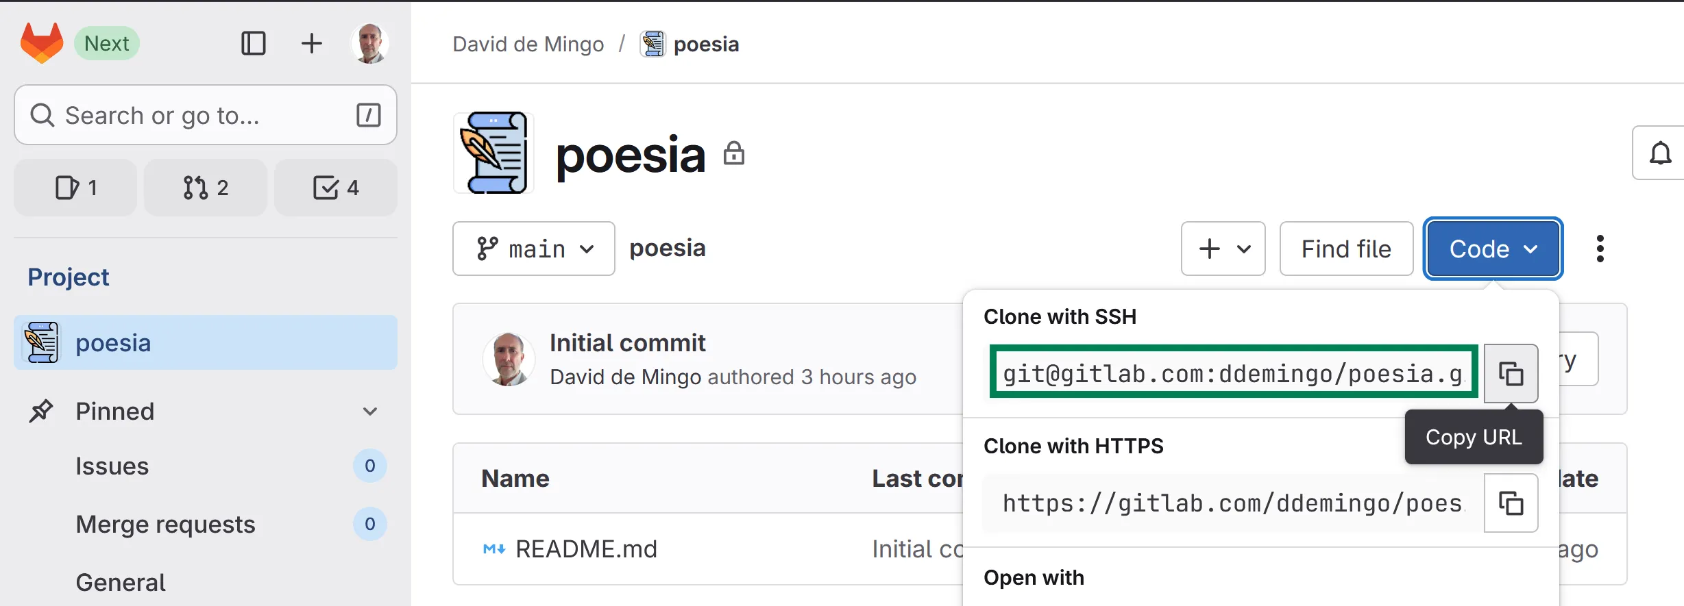Open the user avatar menu
1684x606 pixels.
pyautogui.click(x=370, y=43)
